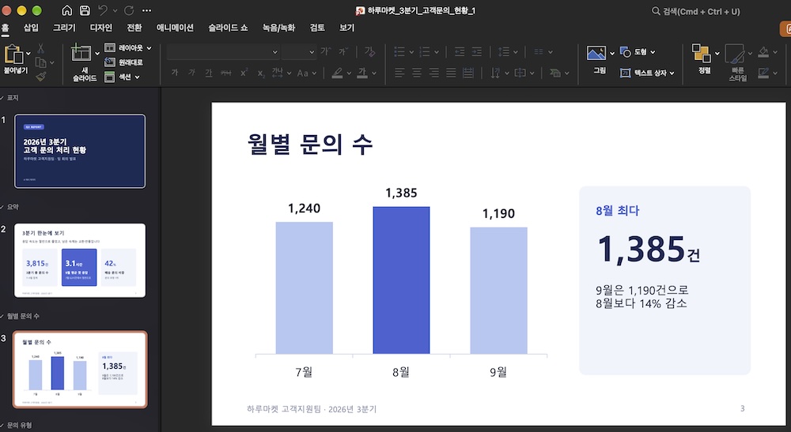Screen dimensions: 791x432
Task: Open the Insert (삽입) tab
Action: (x=31, y=28)
